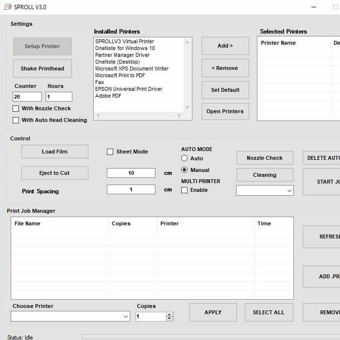340x340 pixels.
Task: Click the Load Film button
Action: coord(55,152)
